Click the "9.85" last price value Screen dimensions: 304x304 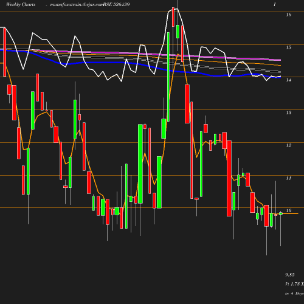(x=290, y=275)
